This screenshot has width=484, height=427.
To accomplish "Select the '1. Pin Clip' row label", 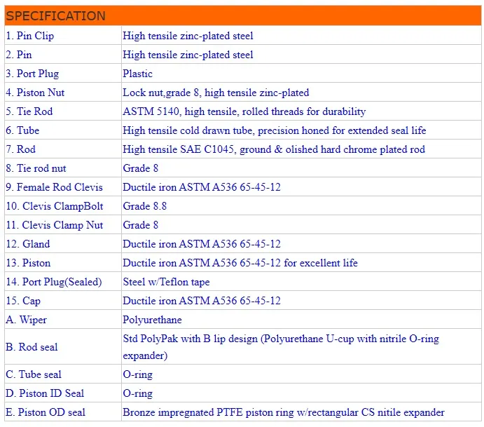I will coord(29,36).
